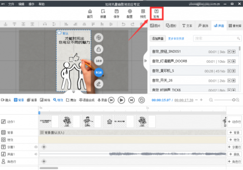Select the 9:16 aspect ratio
243x170 pixels.
point(99,72)
